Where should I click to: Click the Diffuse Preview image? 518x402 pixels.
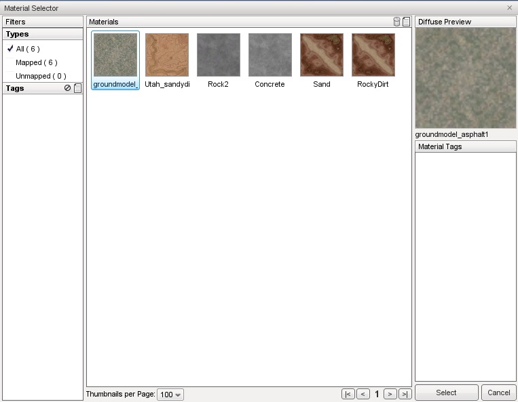point(466,78)
